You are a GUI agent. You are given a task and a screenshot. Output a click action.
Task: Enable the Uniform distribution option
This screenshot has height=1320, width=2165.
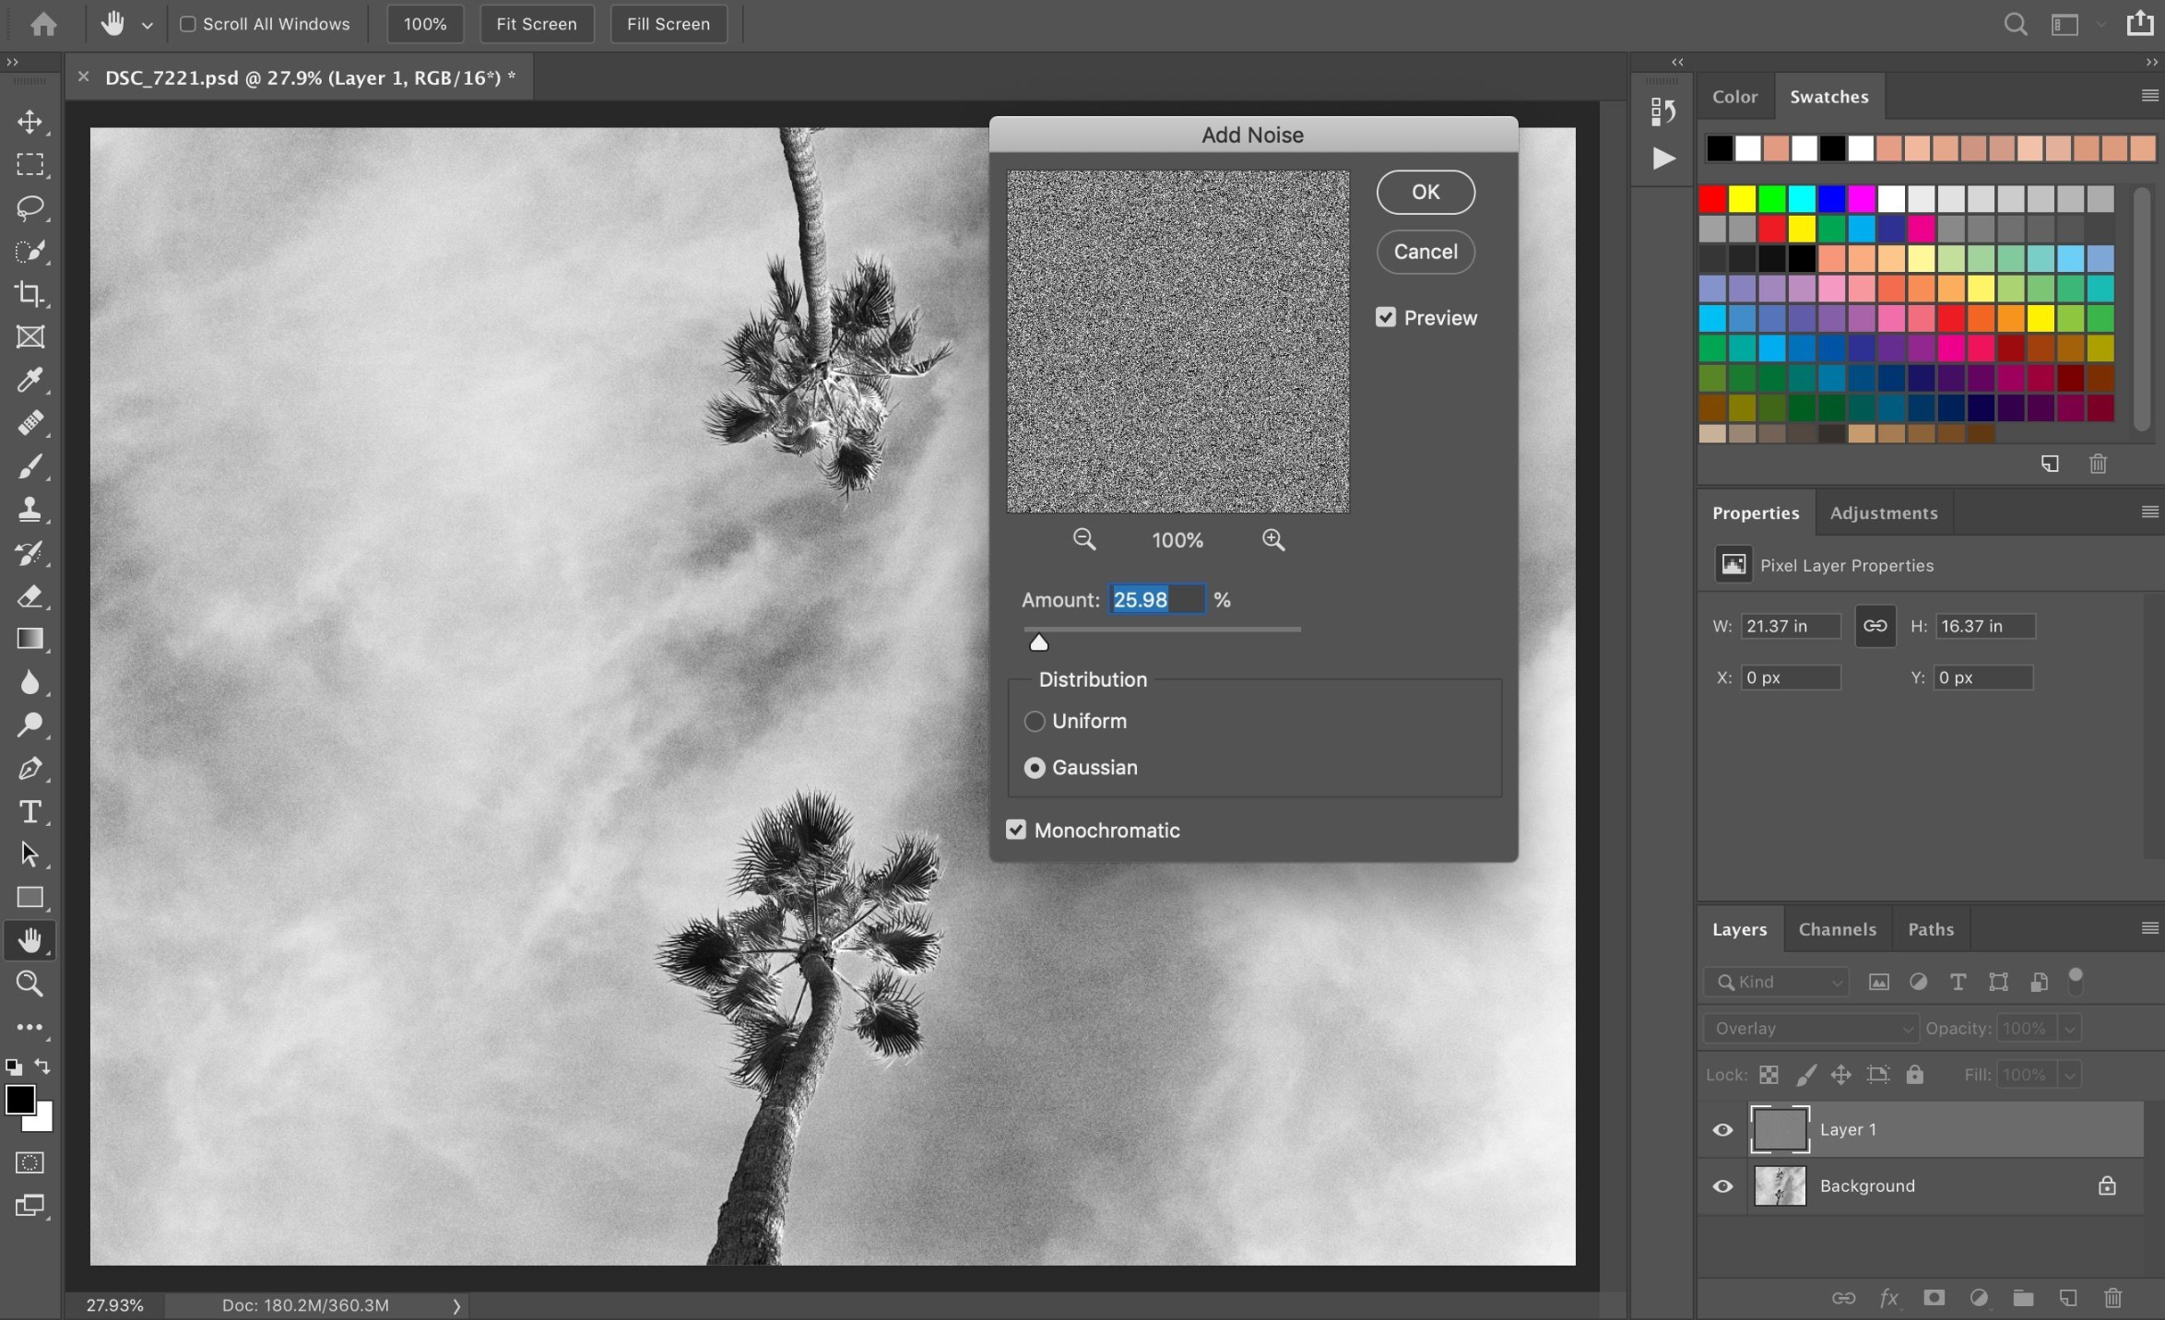click(x=1034, y=721)
